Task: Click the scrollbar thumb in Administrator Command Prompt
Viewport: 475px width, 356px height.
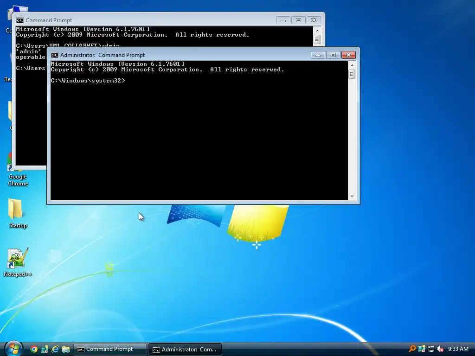Action: pyautogui.click(x=352, y=74)
